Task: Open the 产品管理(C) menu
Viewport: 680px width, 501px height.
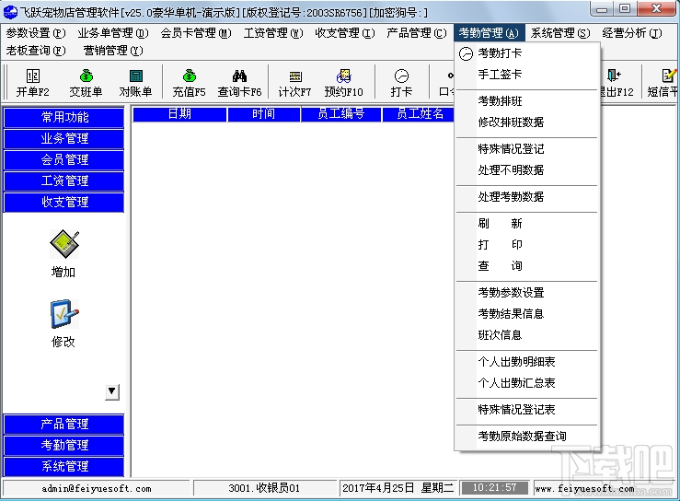Action: click(x=416, y=33)
